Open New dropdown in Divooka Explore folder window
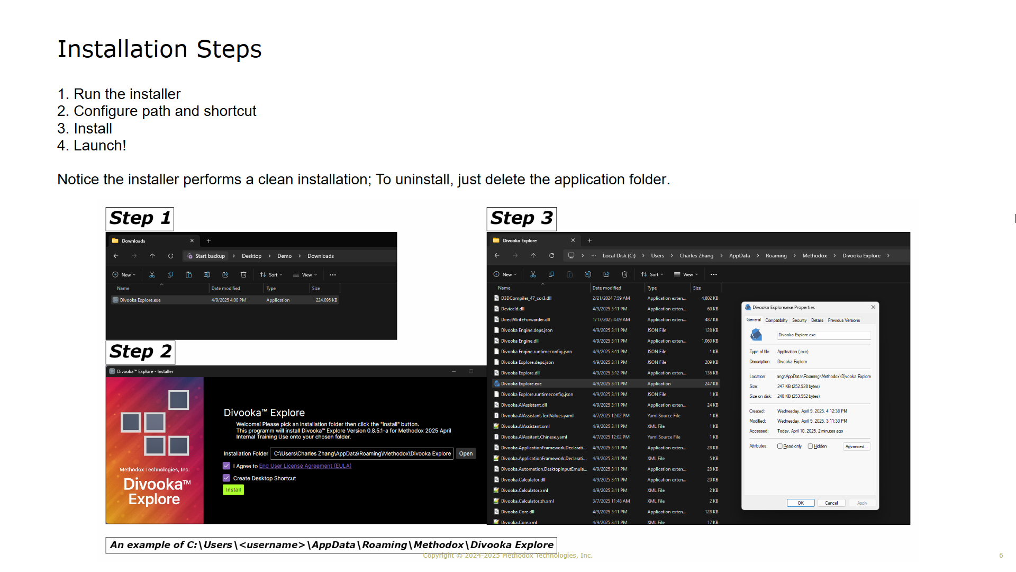Viewport: 1016px width, 572px height. (x=505, y=274)
